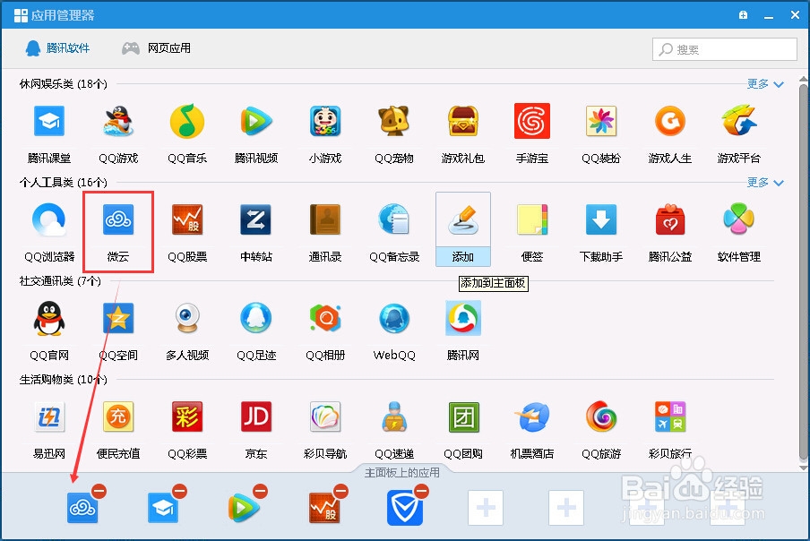Launch 游戏人生 app
The width and height of the screenshot is (810, 541).
(670, 121)
